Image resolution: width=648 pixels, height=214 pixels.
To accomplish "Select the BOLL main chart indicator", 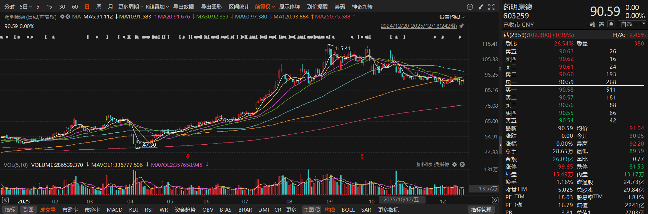I will click(x=348, y=210).
